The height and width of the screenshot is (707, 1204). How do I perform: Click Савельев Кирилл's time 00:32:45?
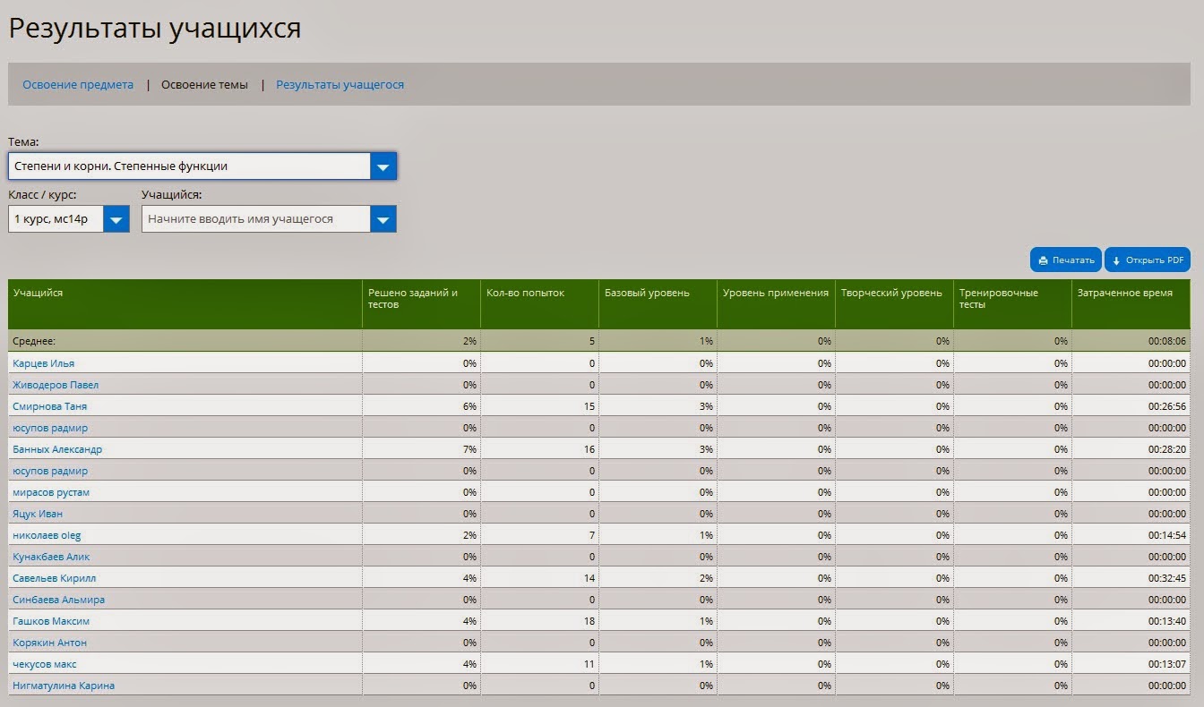1167,578
